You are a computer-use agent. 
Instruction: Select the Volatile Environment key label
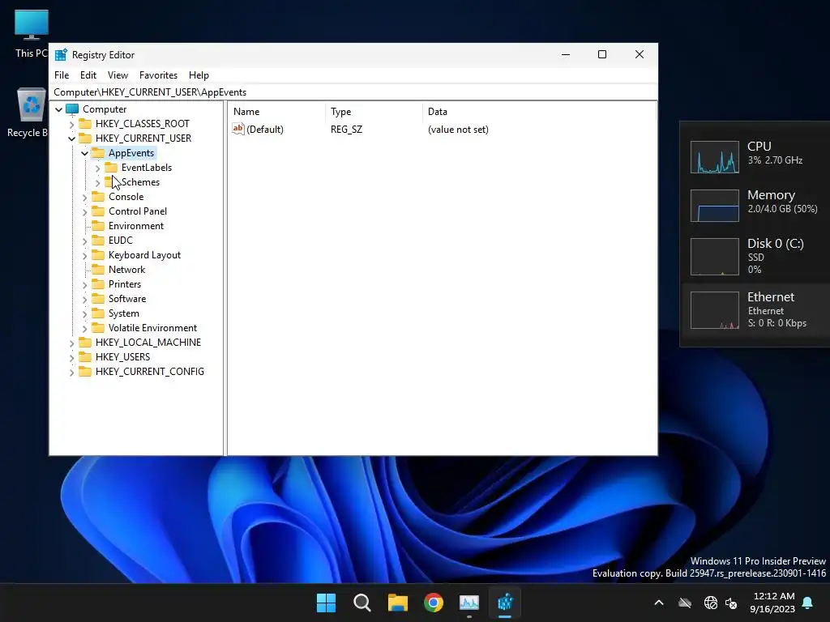[152, 328]
